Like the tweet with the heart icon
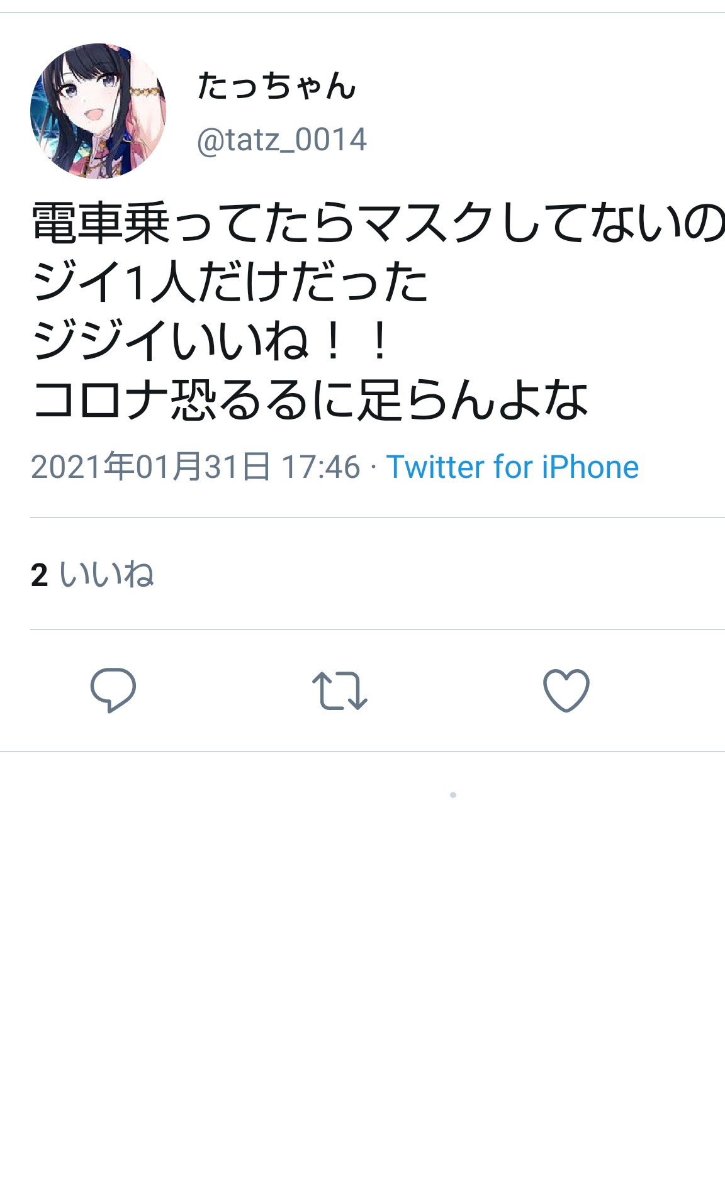The height and width of the screenshot is (1186, 725). [x=566, y=690]
